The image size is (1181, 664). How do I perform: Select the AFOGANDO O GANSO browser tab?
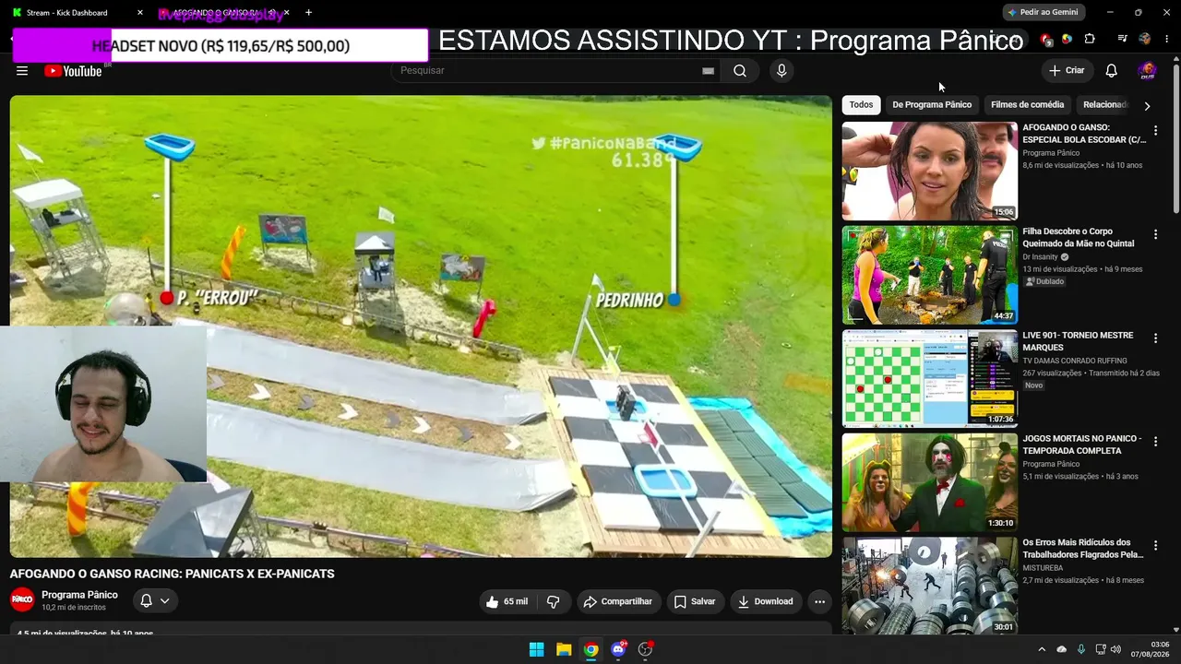[223, 13]
